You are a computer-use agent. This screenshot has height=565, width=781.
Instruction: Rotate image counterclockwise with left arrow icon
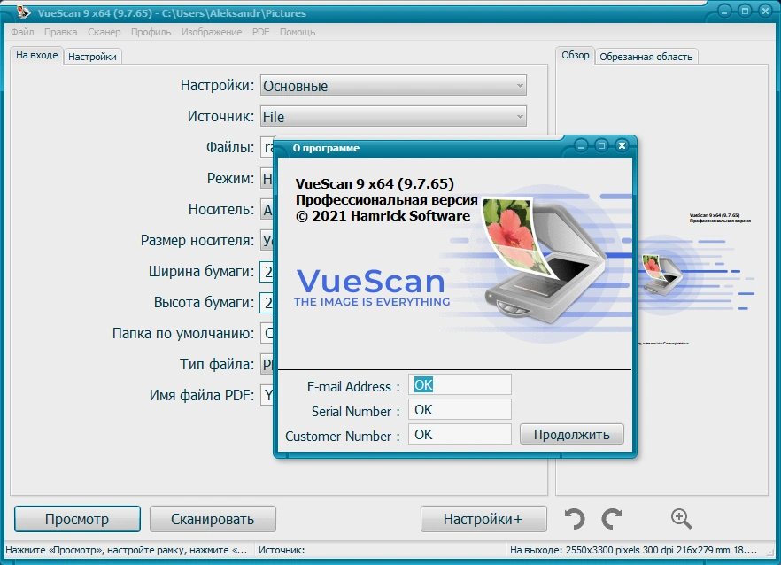[x=575, y=519]
